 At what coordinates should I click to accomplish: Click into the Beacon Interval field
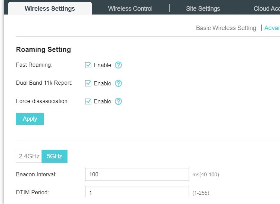tap(137, 175)
